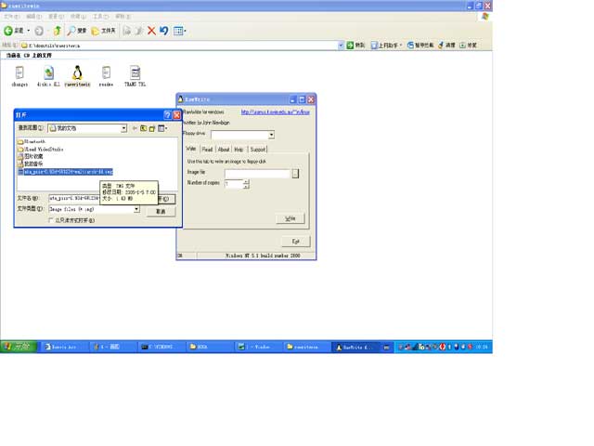Select the TRANS.TBL file icon

point(135,72)
